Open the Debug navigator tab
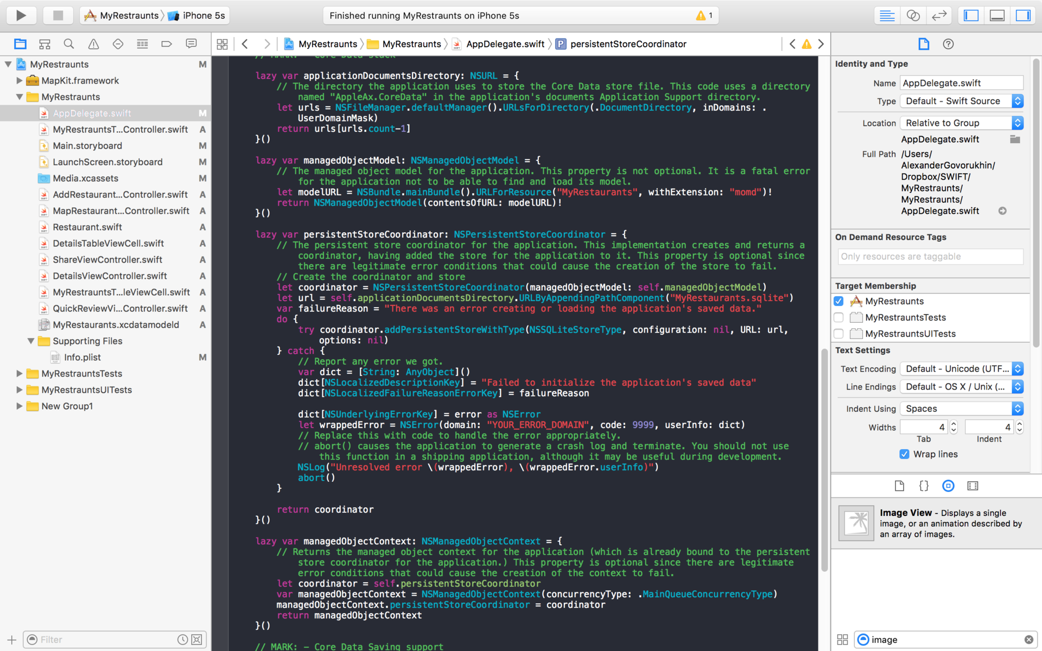Image resolution: width=1042 pixels, height=651 pixels. point(142,44)
